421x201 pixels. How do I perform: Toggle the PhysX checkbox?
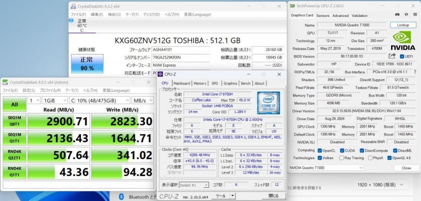coord(370,158)
